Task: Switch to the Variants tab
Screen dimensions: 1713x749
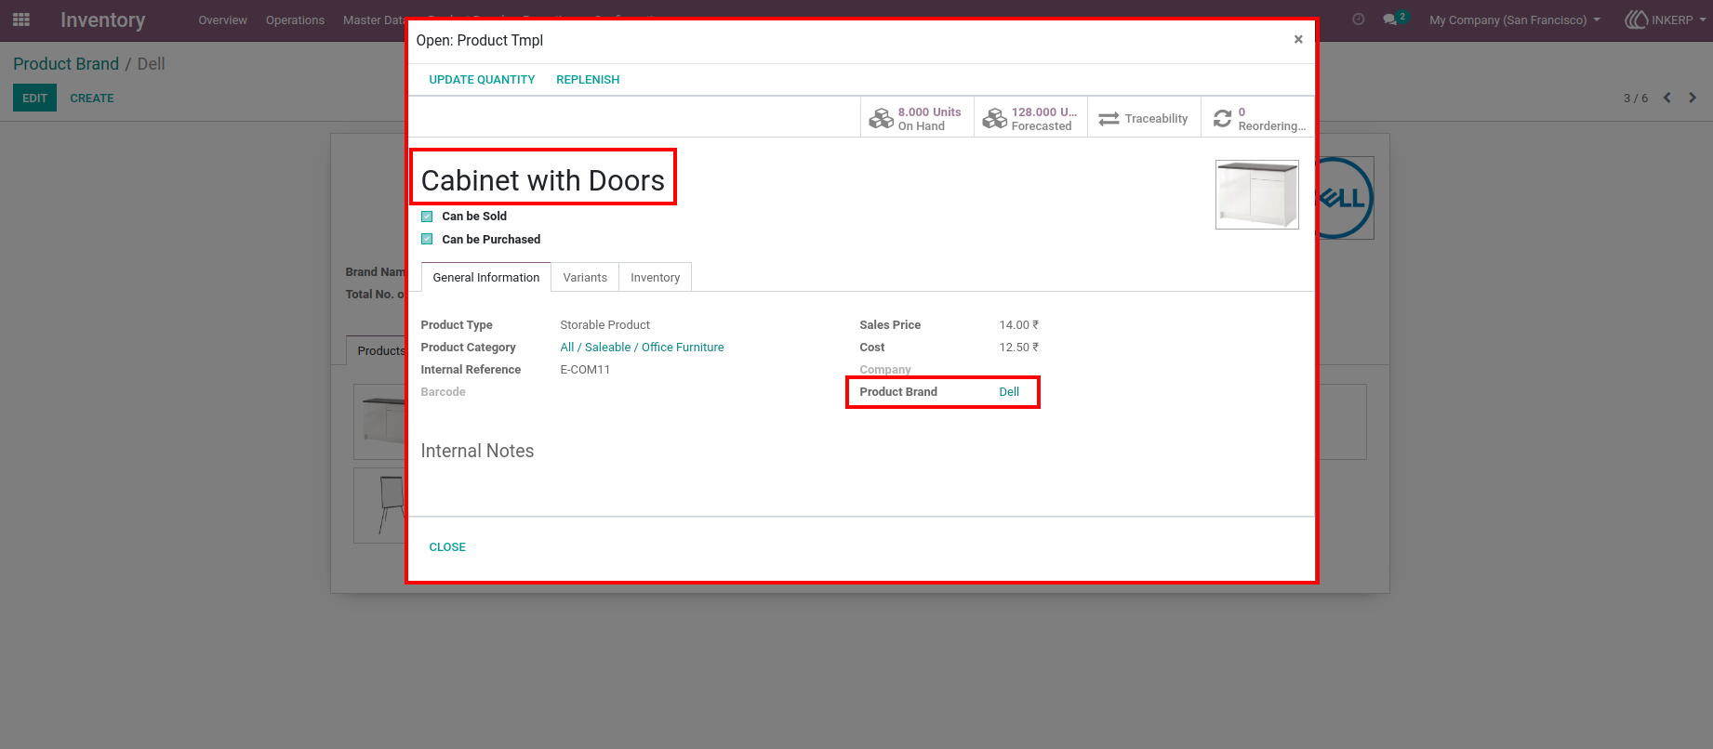Action: pos(585,277)
